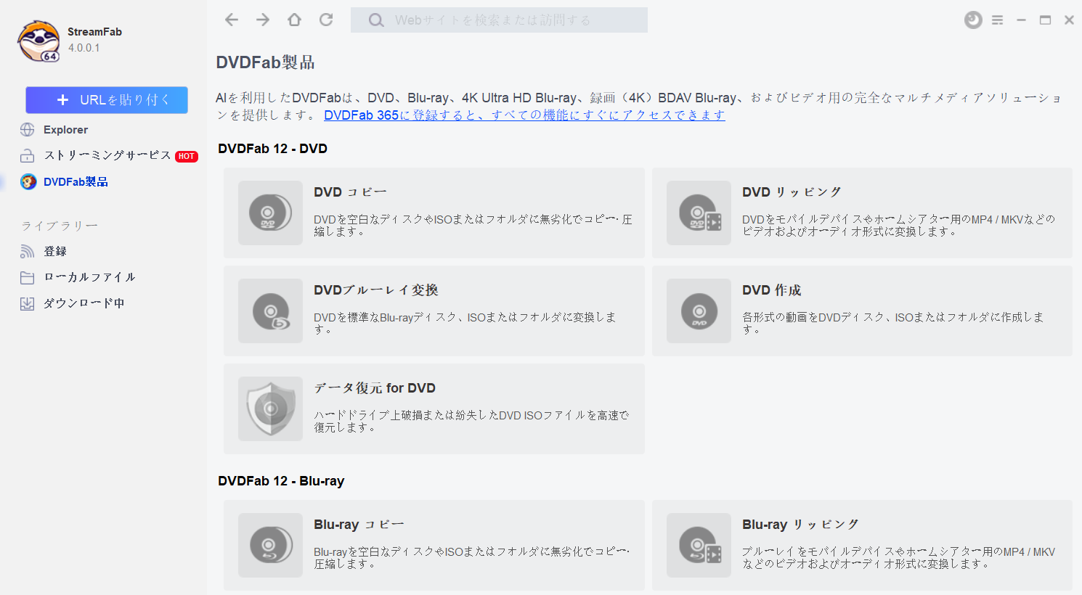Open the DVD リッピング product title
The height and width of the screenshot is (595, 1082).
(792, 192)
